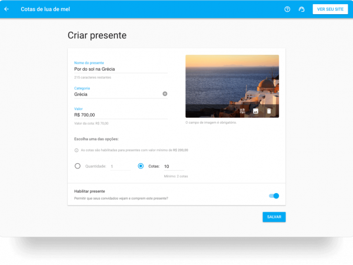Click the 'Valor da cota: R$ 70,00' text
This screenshot has height=265, width=353.
click(91, 124)
